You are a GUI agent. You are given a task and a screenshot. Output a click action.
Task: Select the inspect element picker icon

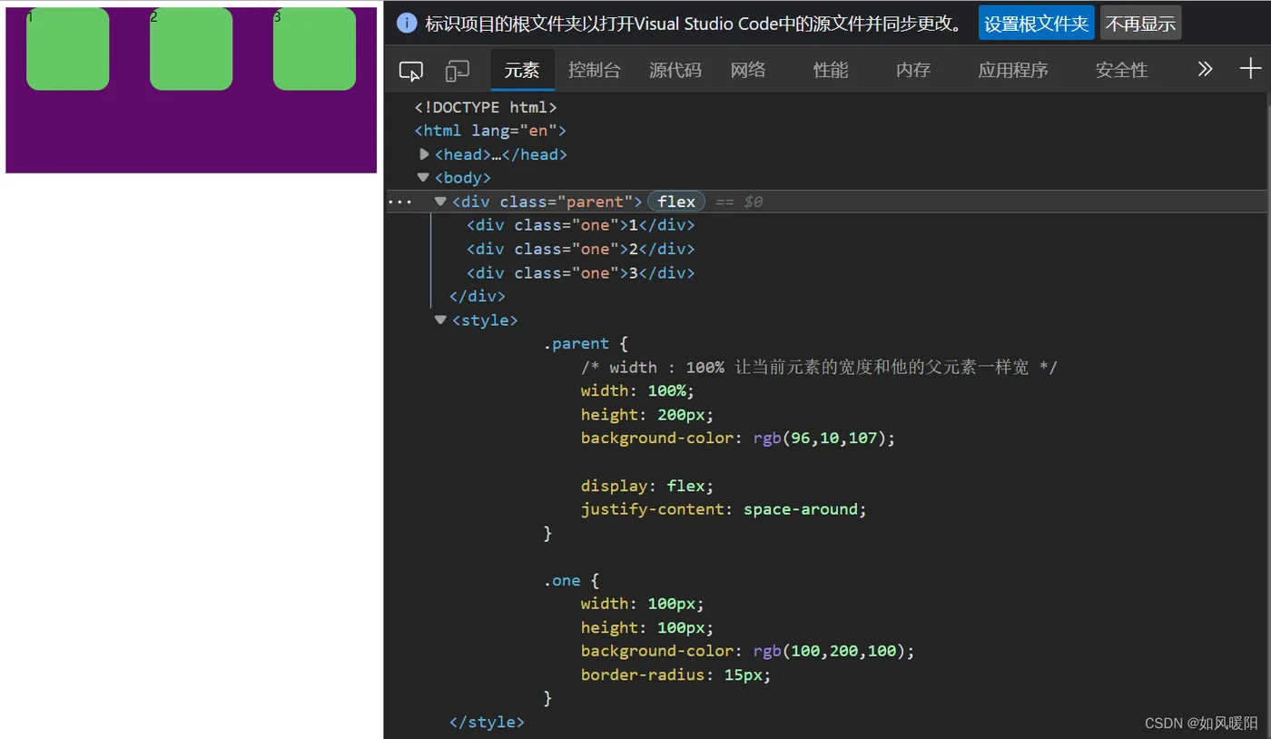pyautogui.click(x=411, y=70)
